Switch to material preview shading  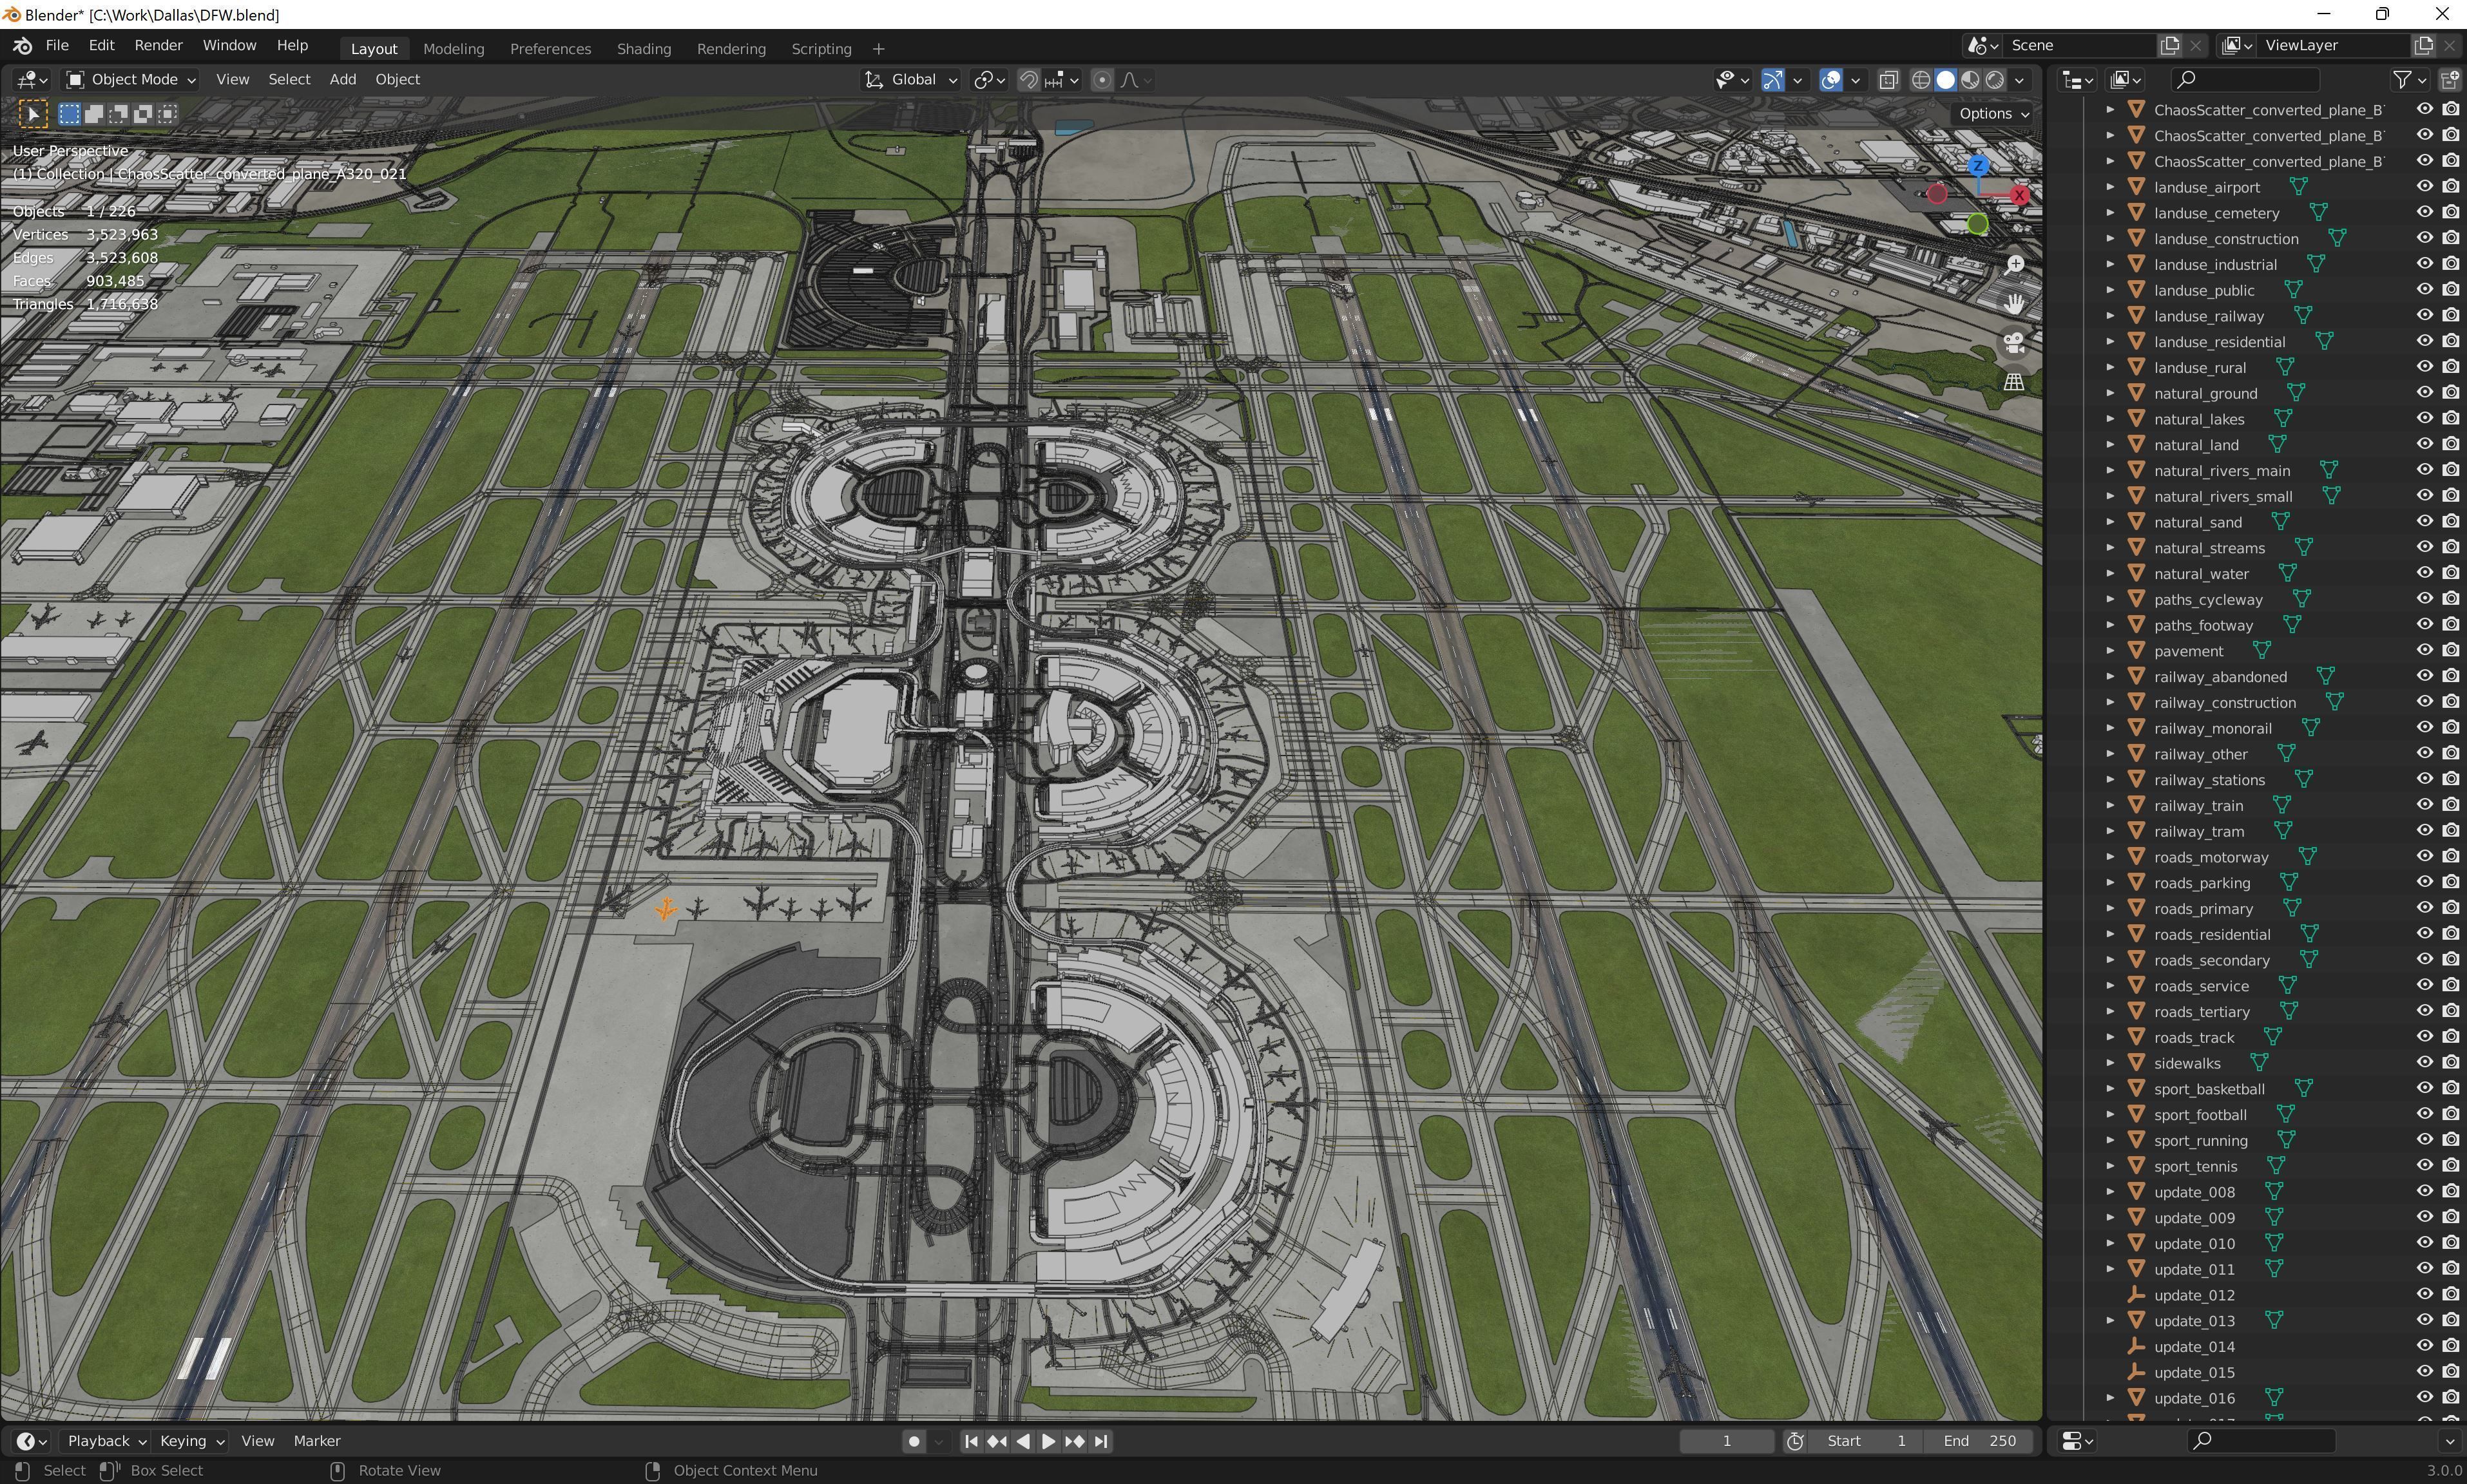tap(1970, 80)
